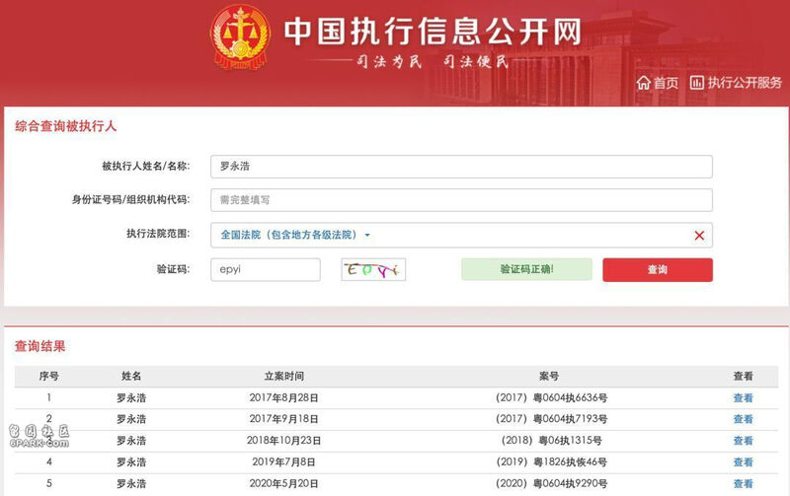Click the court emblem logo

pyautogui.click(x=240, y=36)
